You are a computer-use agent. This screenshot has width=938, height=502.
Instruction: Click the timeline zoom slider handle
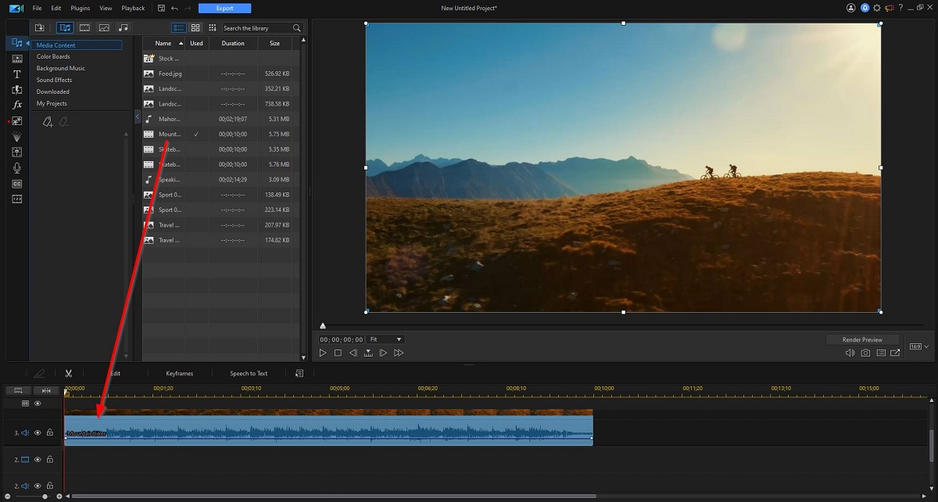pyautogui.click(x=45, y=497)
